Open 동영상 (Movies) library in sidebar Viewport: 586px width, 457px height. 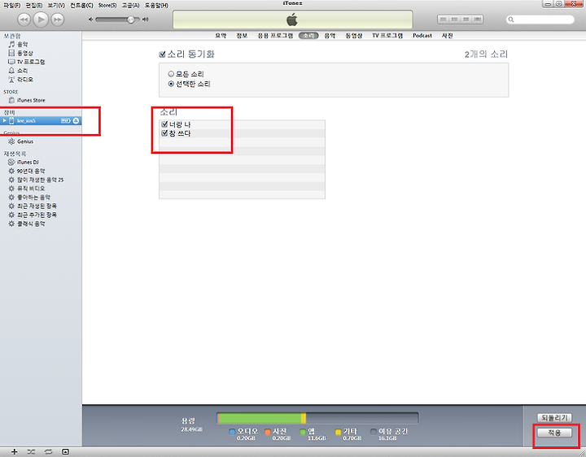(x=24, y=53)
